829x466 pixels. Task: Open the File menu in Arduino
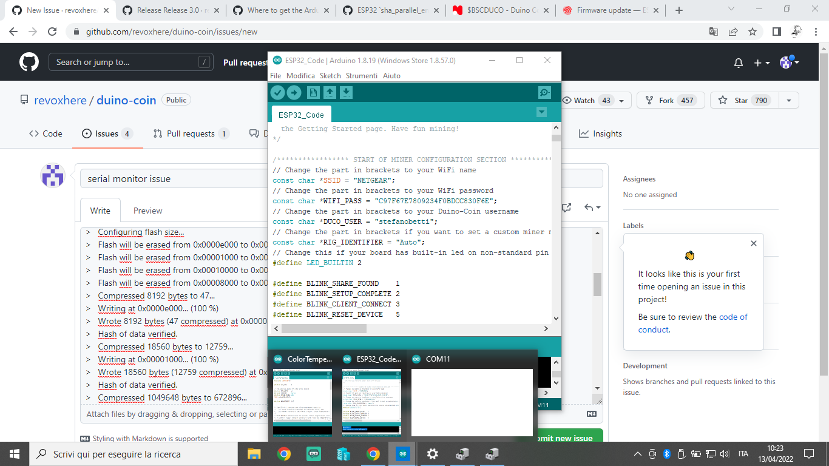click(276, 76)
